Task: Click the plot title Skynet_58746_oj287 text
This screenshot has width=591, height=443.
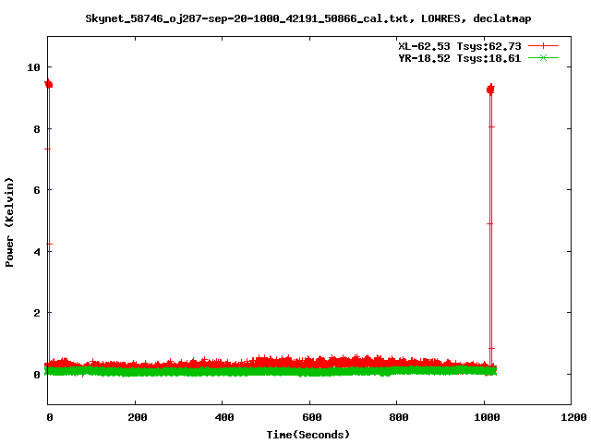Action: 308,18
